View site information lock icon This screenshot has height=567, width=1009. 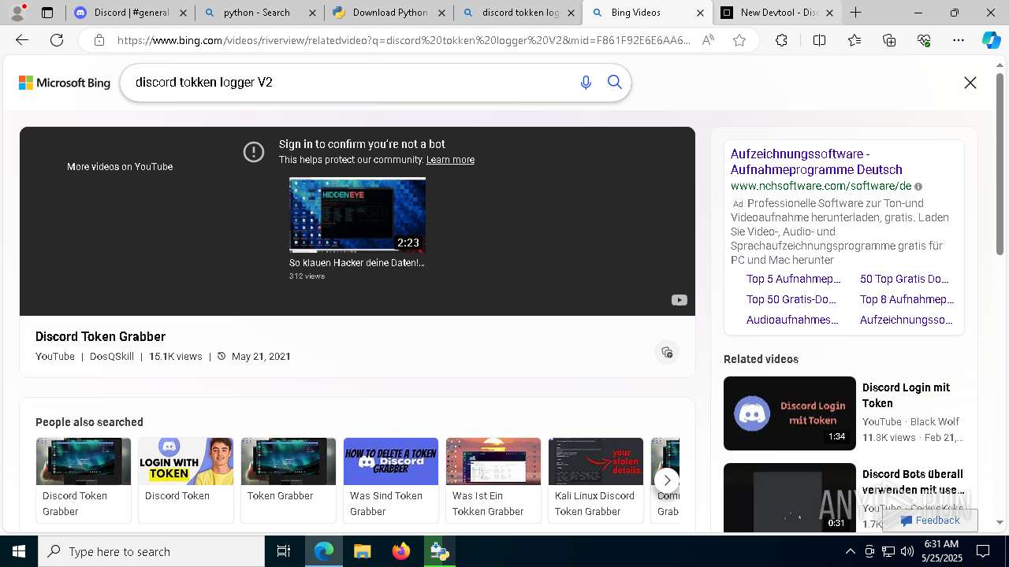[99, 40]
